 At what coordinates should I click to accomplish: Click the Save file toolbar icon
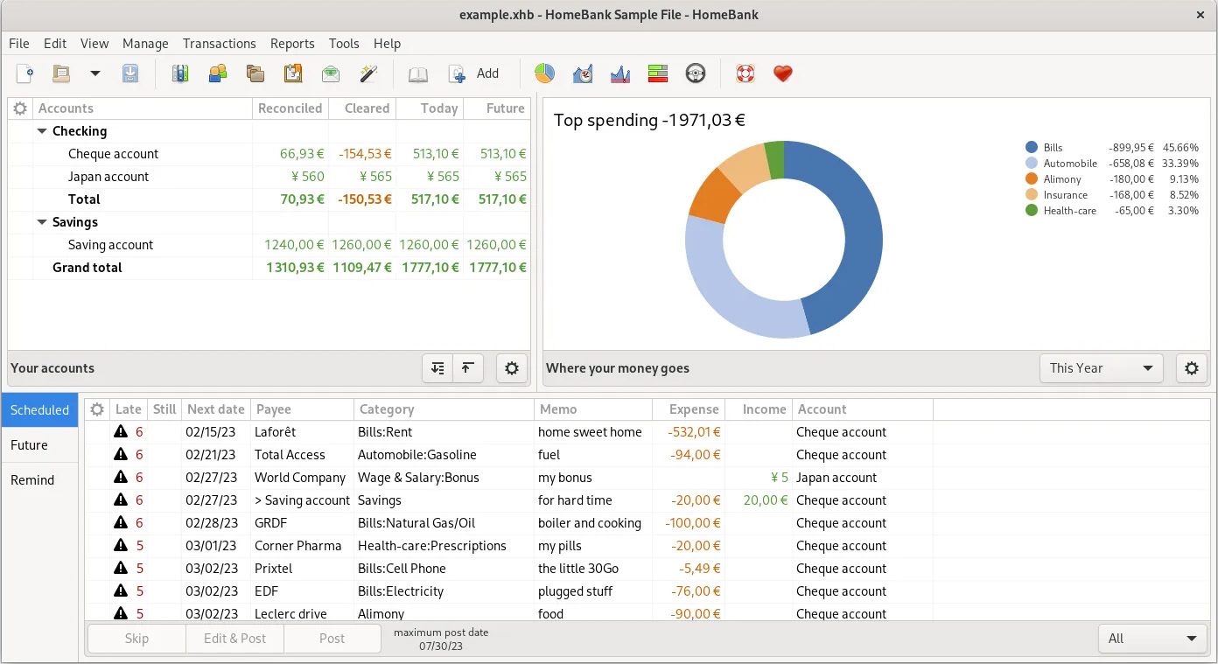[x=130, y=74]
